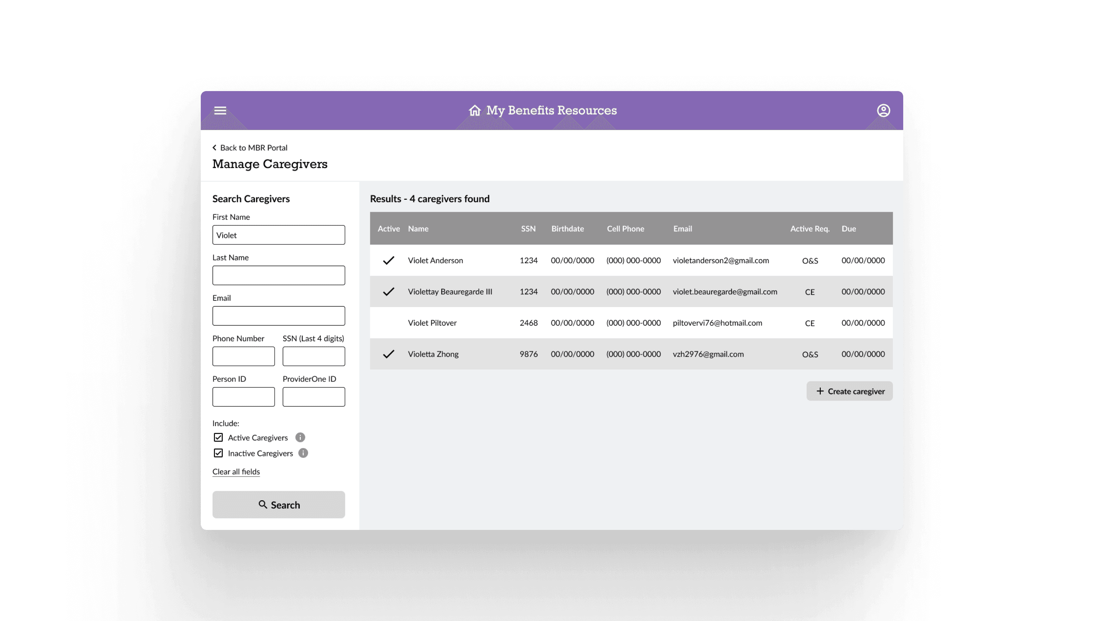Click Create caregiver button
The image size is (1104, 621).
click(849, 391)
